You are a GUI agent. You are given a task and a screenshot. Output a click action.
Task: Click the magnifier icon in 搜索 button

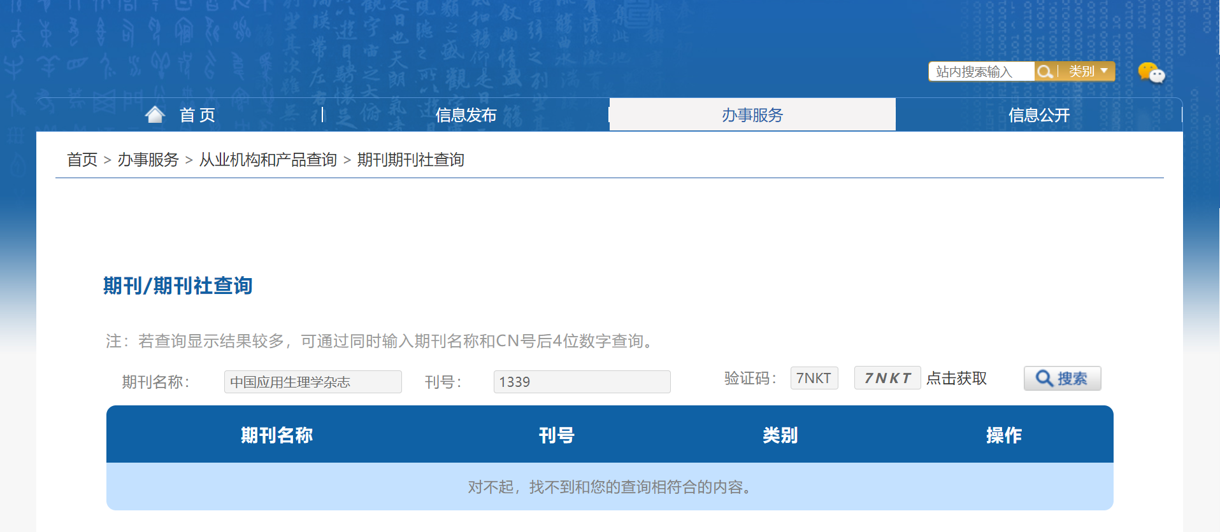(1044, 379)
